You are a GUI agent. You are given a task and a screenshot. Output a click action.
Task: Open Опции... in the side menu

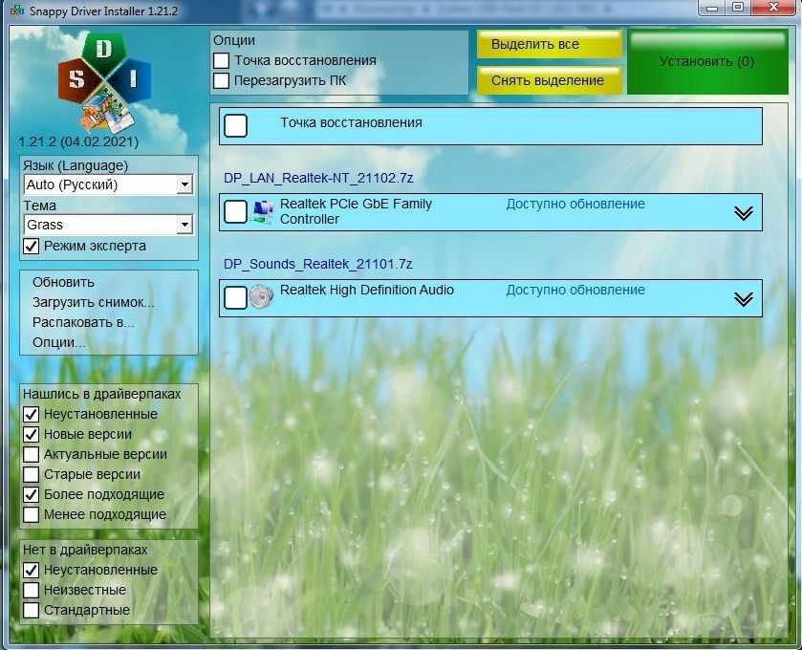tap(59, 342)
